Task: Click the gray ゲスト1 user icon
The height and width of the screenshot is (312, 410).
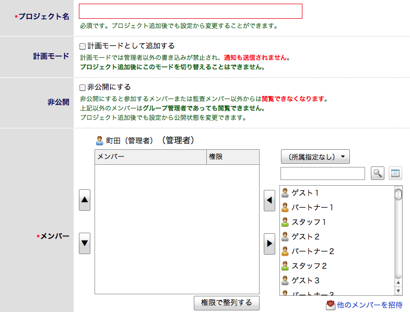Action: [285, 193]
